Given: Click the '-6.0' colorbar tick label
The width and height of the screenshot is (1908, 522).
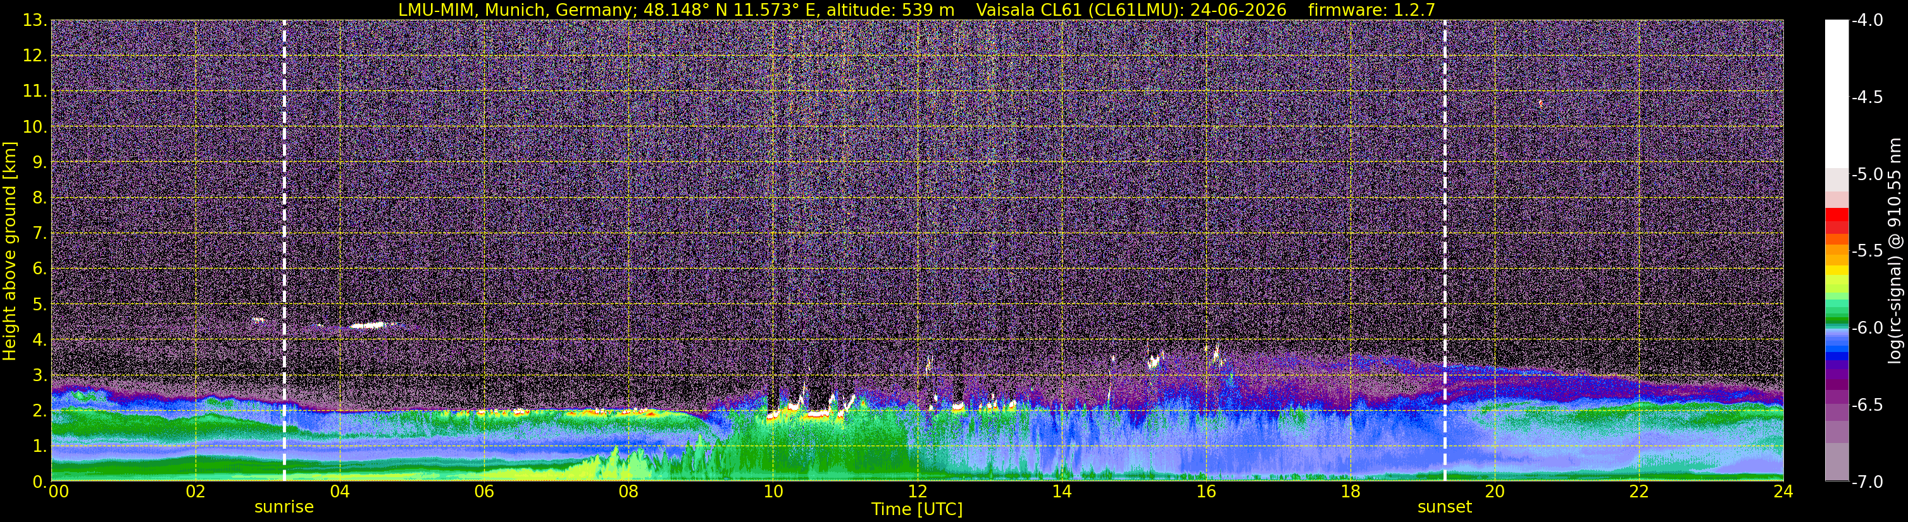Looking at the screenshot, I should pyautogui.click(x=1866, y=328).
